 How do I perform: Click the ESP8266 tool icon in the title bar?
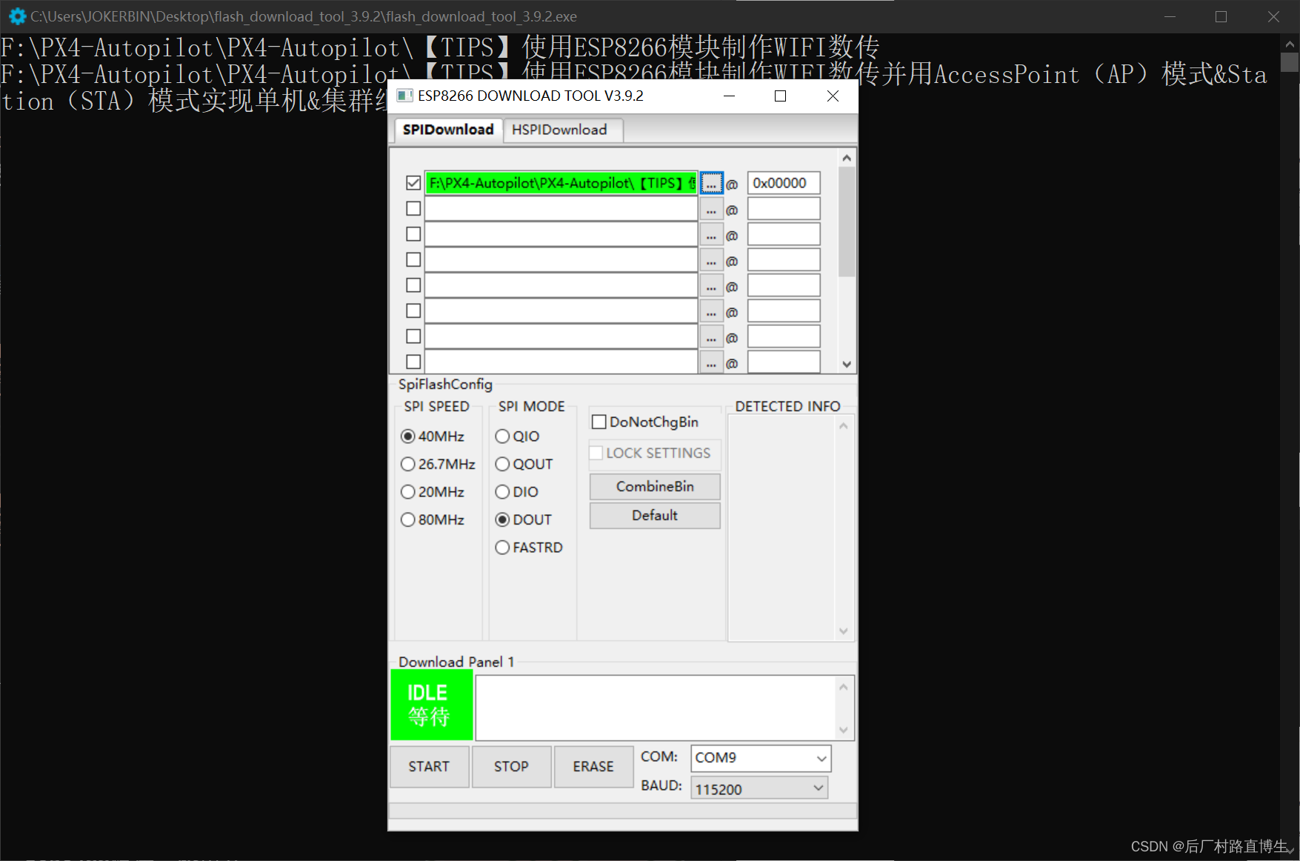tap(404, 96)
